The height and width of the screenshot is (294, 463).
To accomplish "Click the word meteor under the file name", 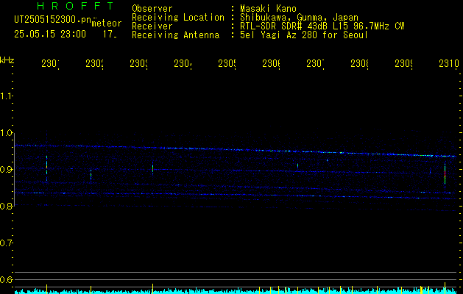I will click(x=107, y=24).
